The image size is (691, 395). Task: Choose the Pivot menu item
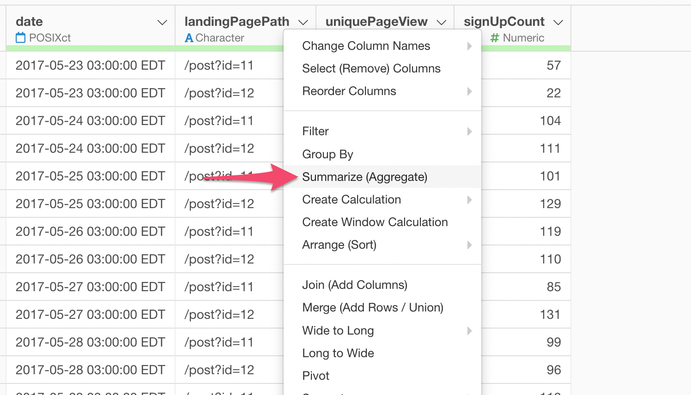[315, 376]
